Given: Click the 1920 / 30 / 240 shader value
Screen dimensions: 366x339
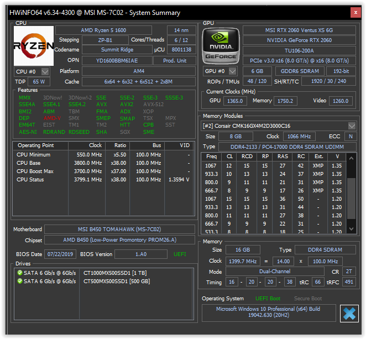Looking at the screenshot, I should pos(328,81).
